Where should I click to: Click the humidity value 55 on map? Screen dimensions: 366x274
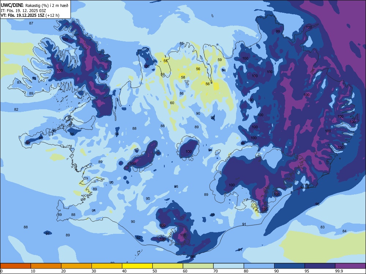coord(165,61)
